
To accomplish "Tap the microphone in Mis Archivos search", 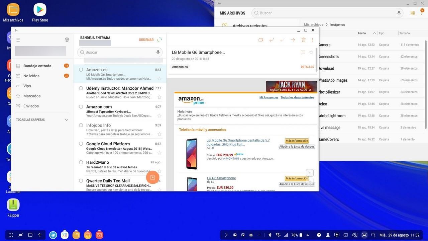I will [x=399, y=13].
